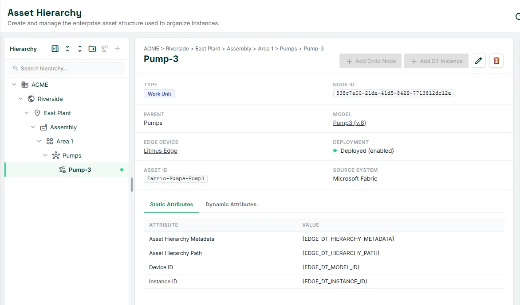Viewport: 520px width, 305px height.
Task: Focus the Search hierarchy field
Action: 67,69
